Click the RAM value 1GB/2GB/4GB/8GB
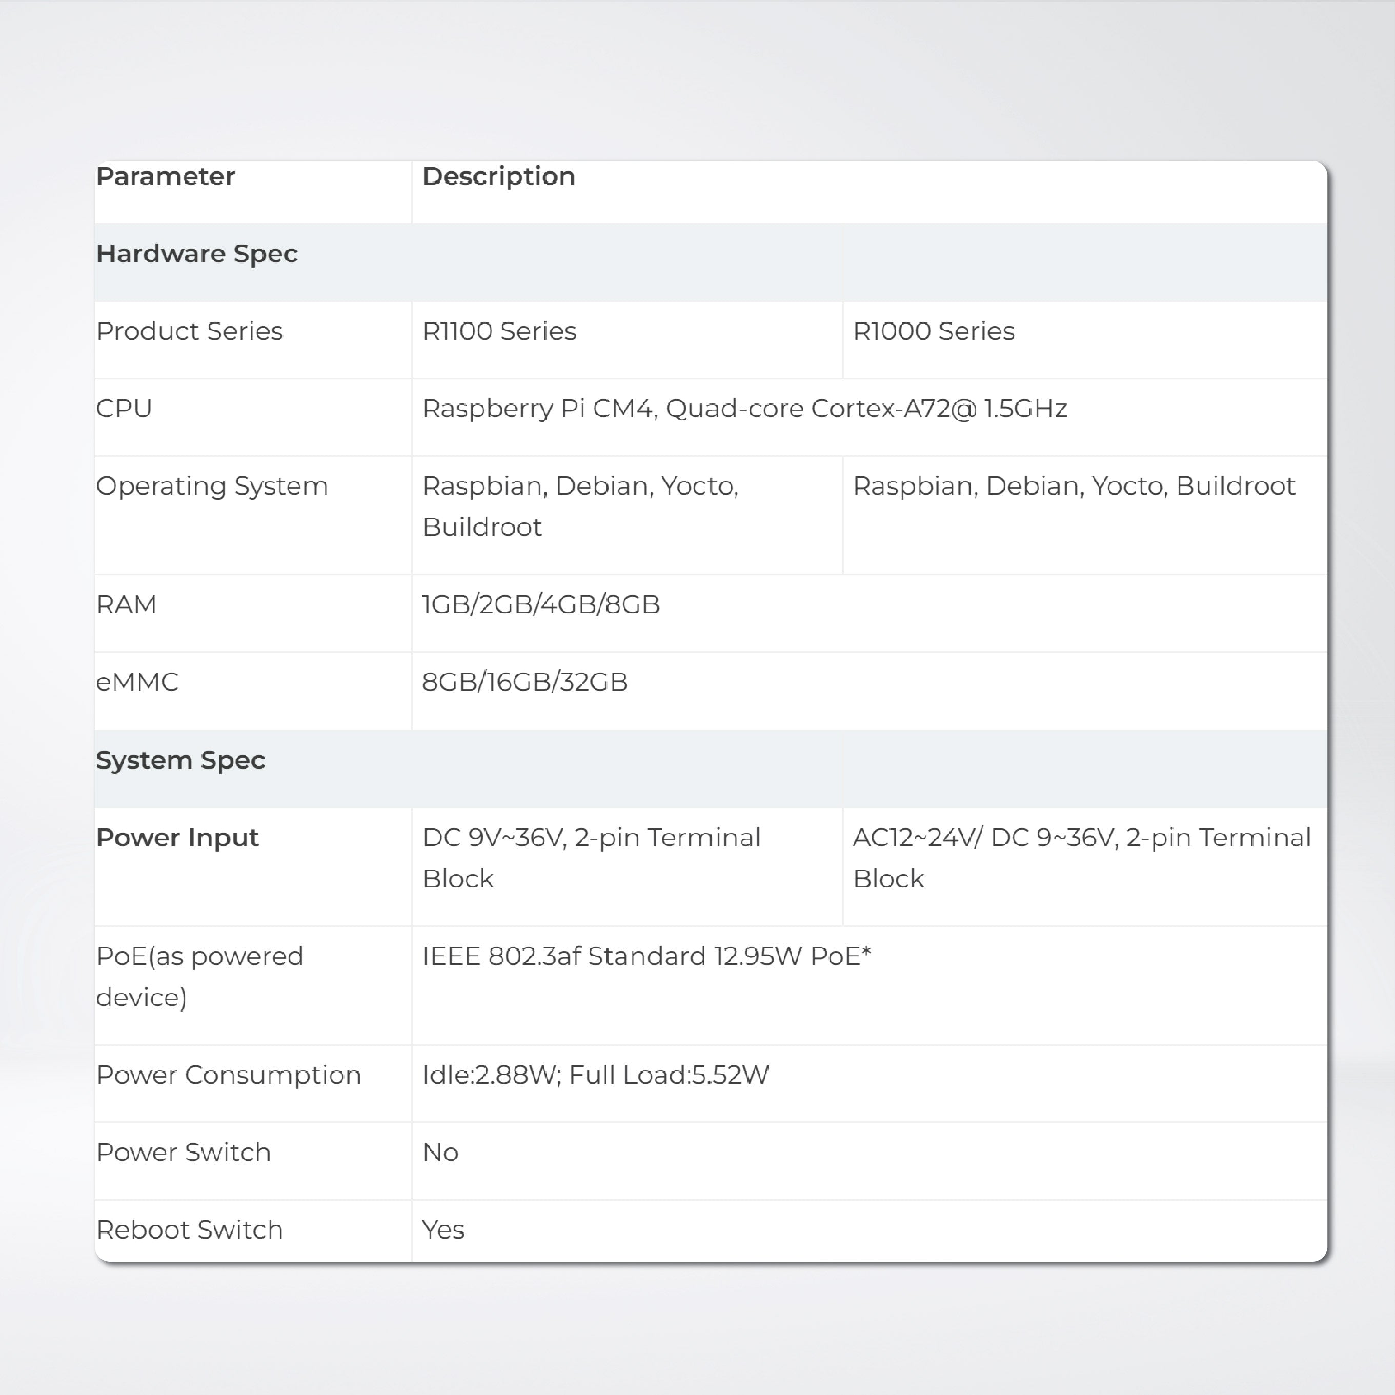The width and height of the screenshot is (1395, 1395). (x=541, y=604)
